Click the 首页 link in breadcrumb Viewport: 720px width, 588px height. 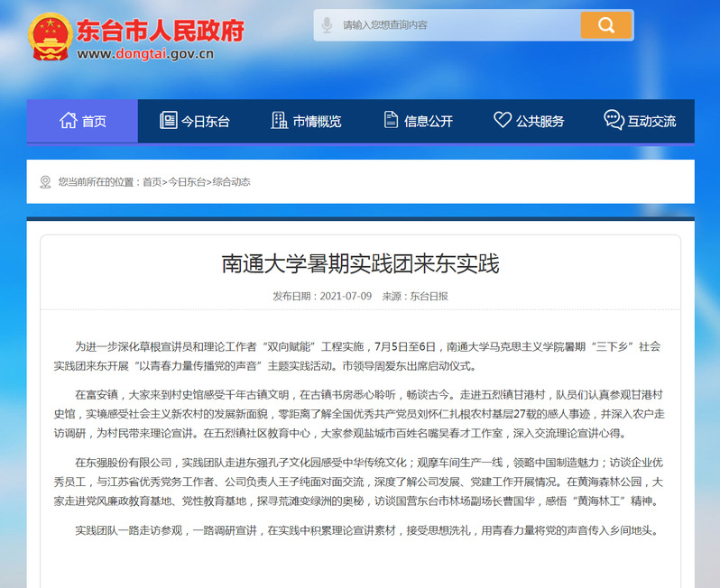pos(152,182)
